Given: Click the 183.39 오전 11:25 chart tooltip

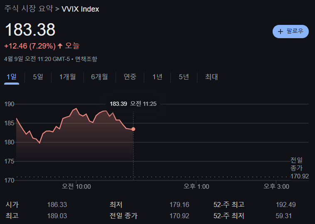Looking at the screenshot, I should (133, 104).
